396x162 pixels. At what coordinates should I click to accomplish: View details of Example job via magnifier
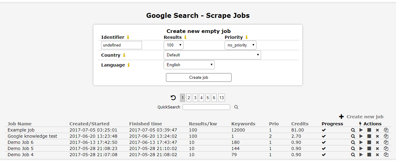tap(353, 130)
